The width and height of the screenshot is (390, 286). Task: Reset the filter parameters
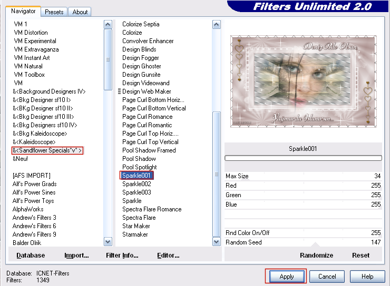(x=360, y=256)
